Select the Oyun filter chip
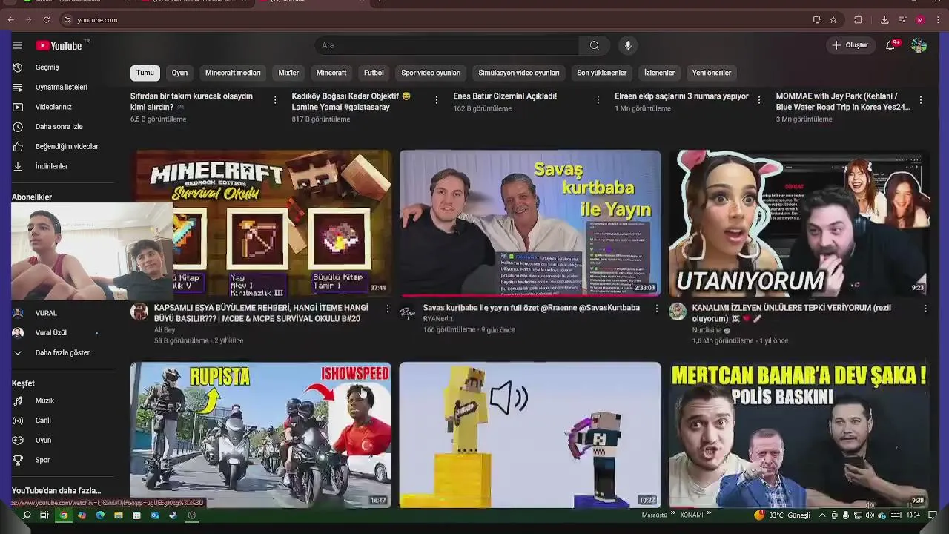 coord(179,73)
